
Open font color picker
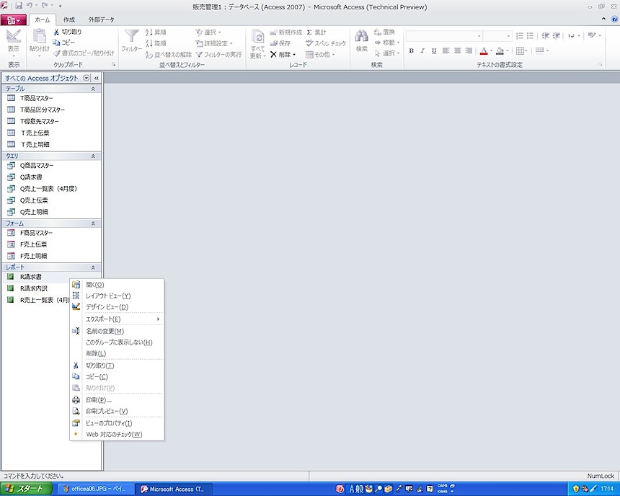coord(491,50)
